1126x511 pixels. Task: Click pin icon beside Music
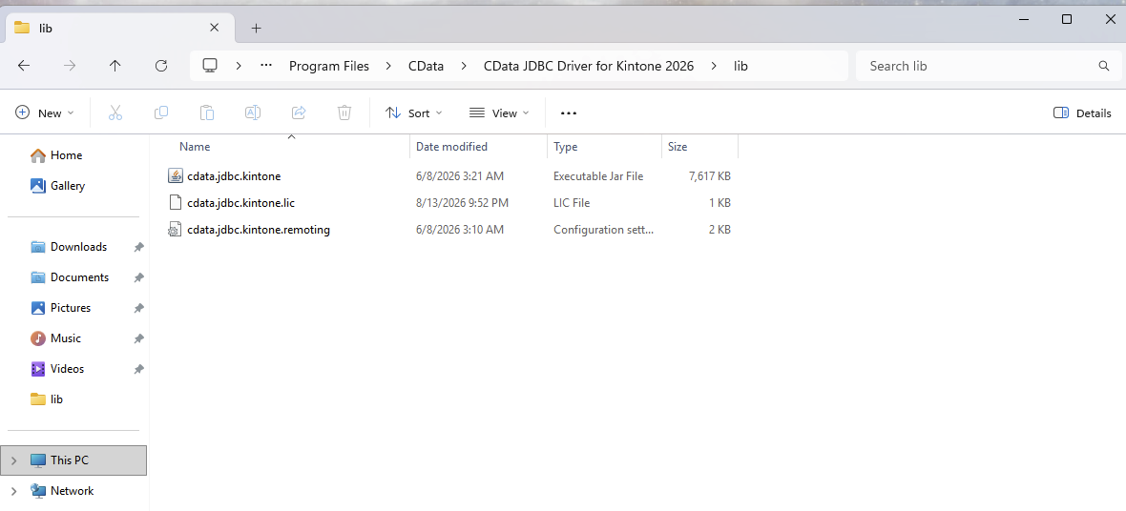(x=138, y=338)
